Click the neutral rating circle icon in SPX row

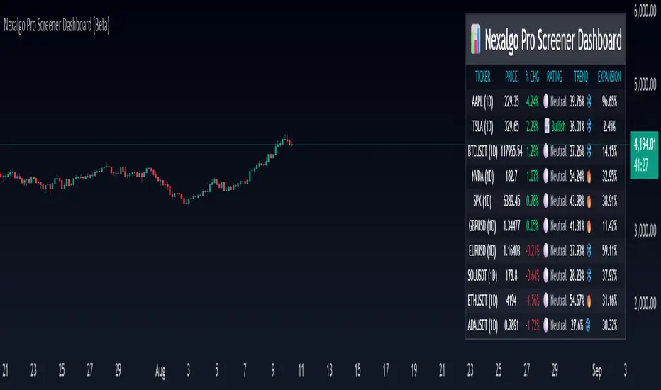pos(546,201)
